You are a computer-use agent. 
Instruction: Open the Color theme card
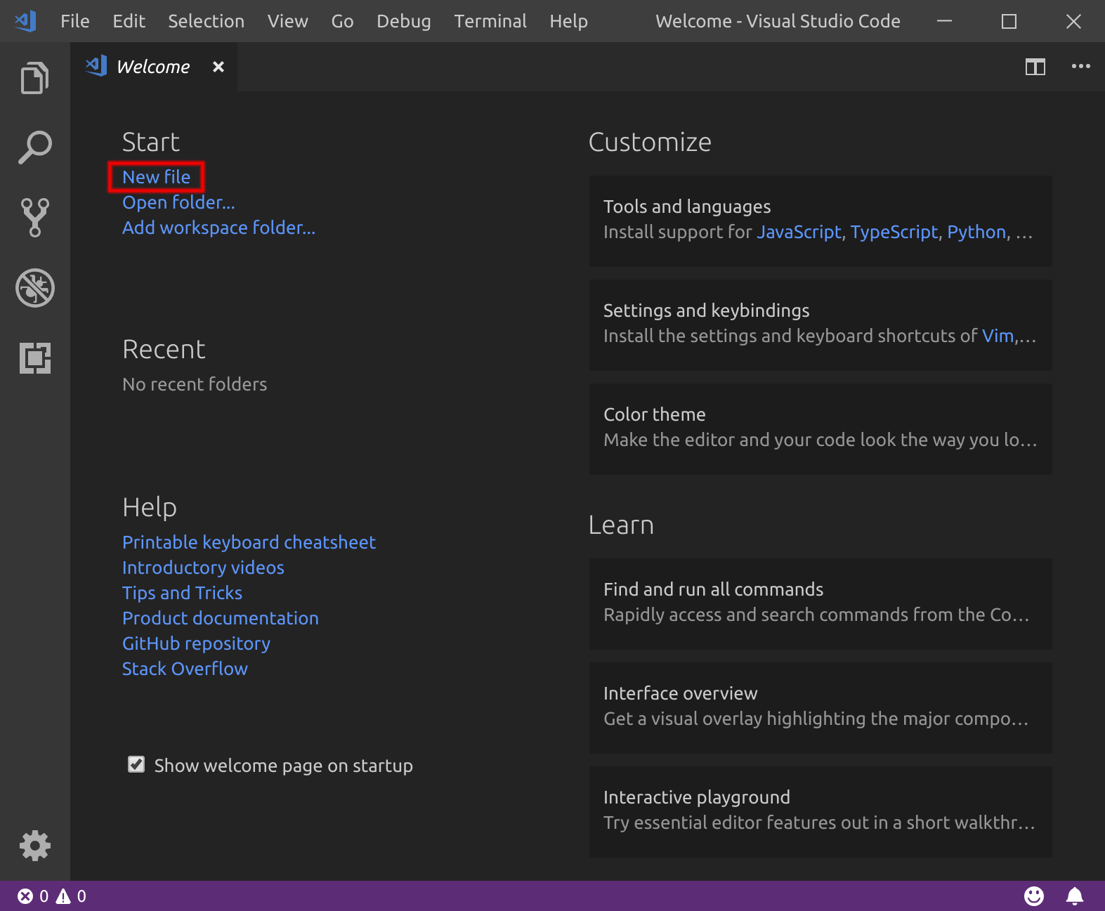click(x=820, y=428)
